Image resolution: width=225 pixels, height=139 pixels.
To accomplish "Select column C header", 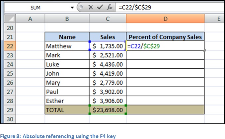I will pos(108,19).
